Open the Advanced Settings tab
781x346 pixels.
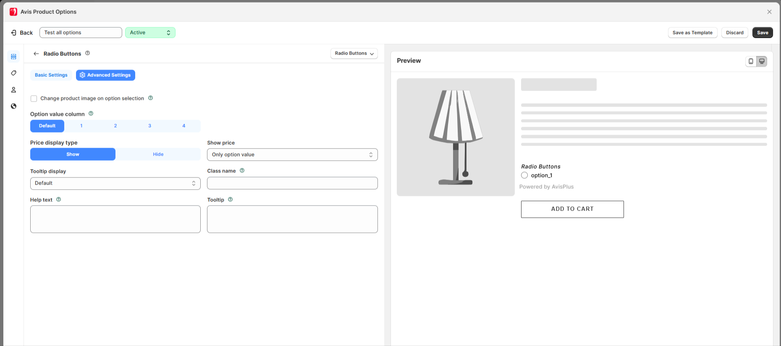(105, 75)
